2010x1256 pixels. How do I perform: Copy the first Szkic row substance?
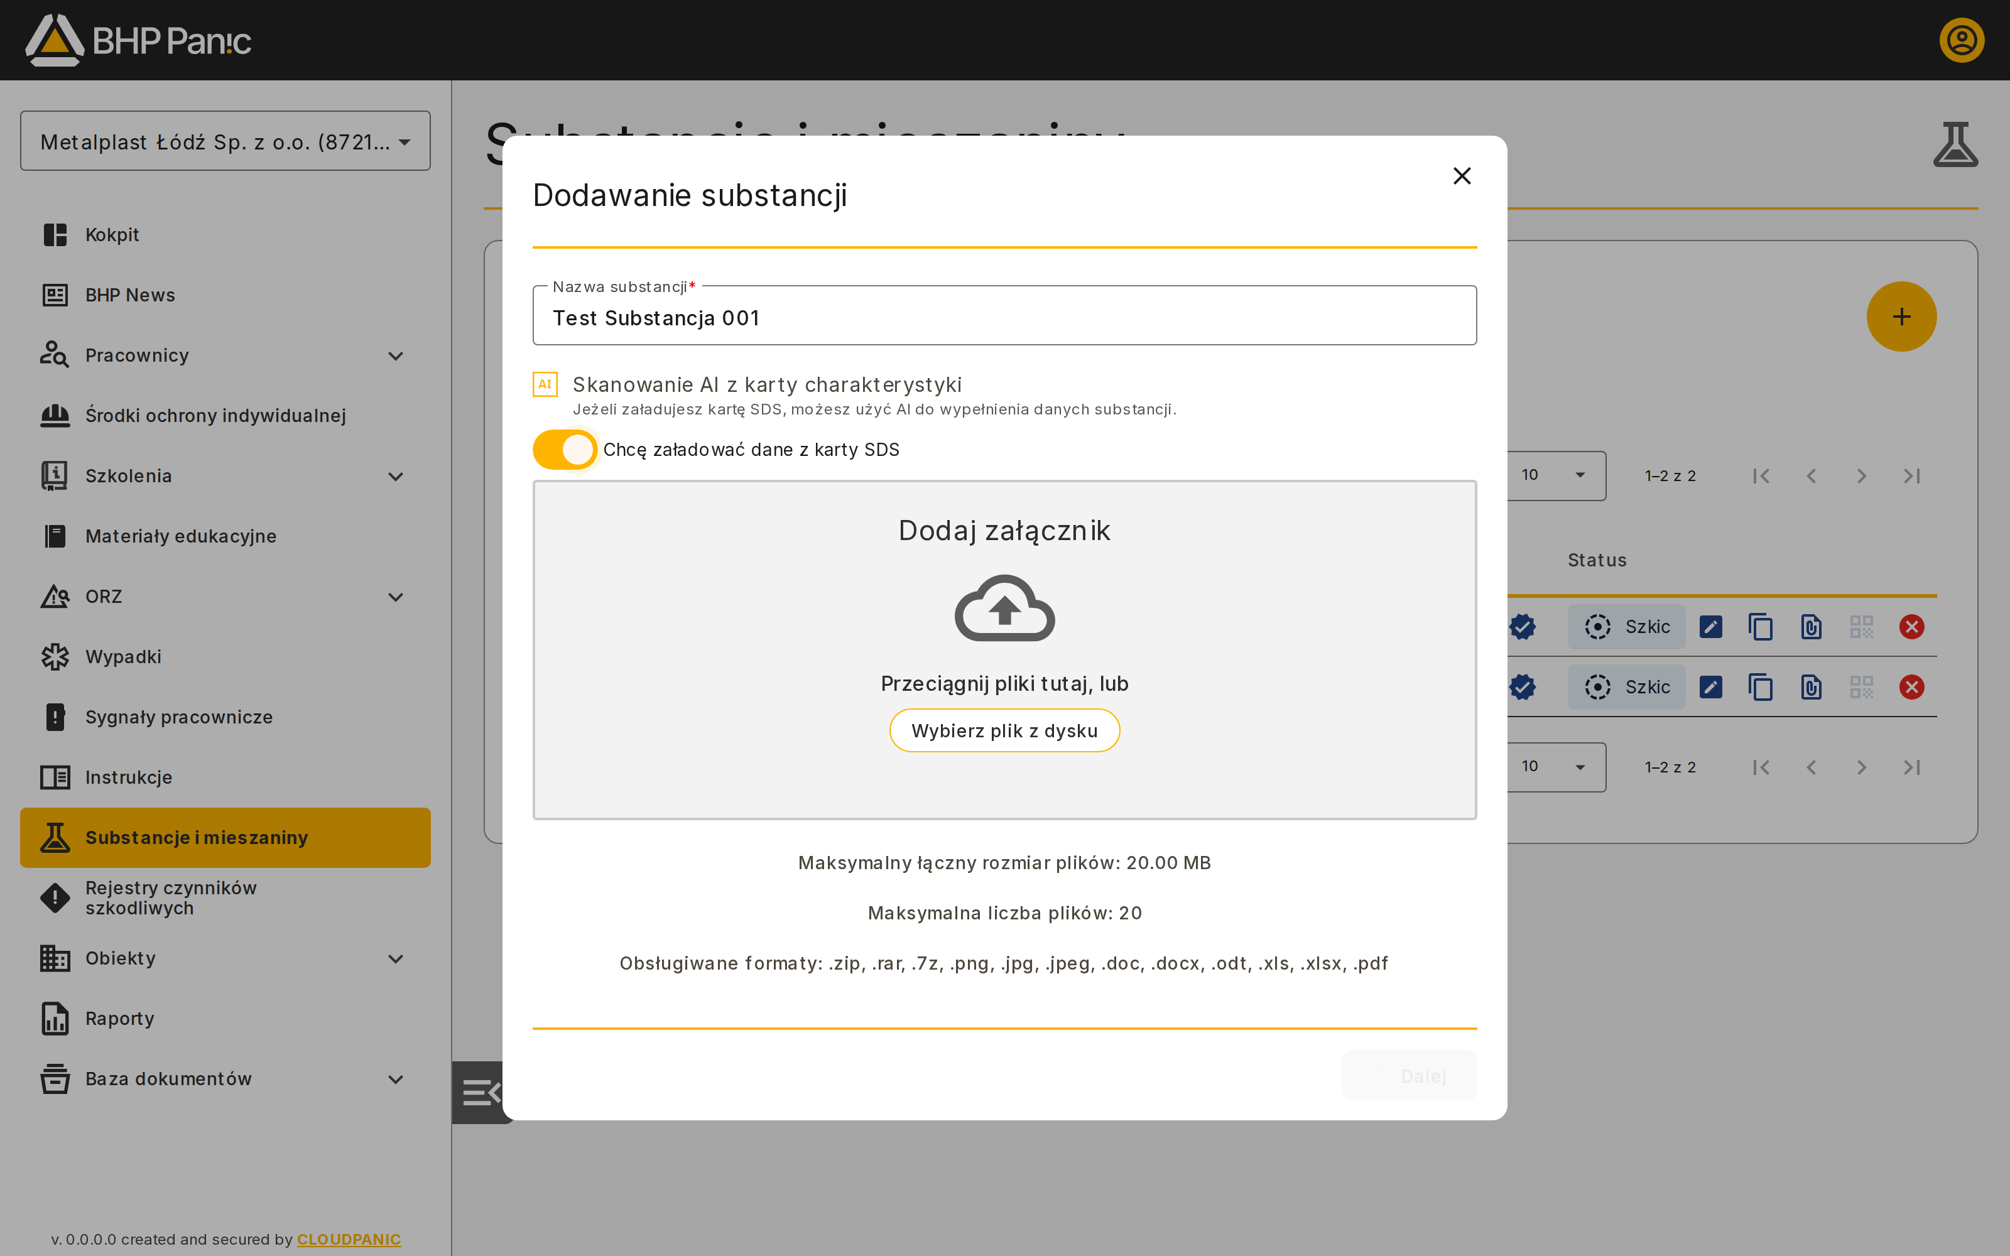click(1760, 626)
